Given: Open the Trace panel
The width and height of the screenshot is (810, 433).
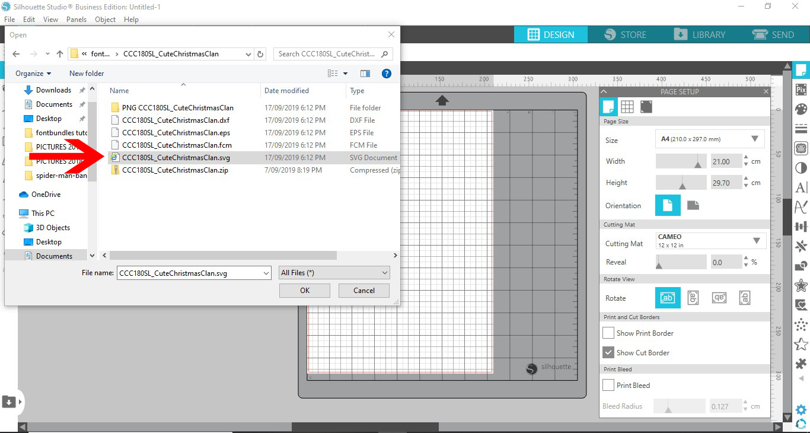Looking at the screenshot, I should 801,148.
